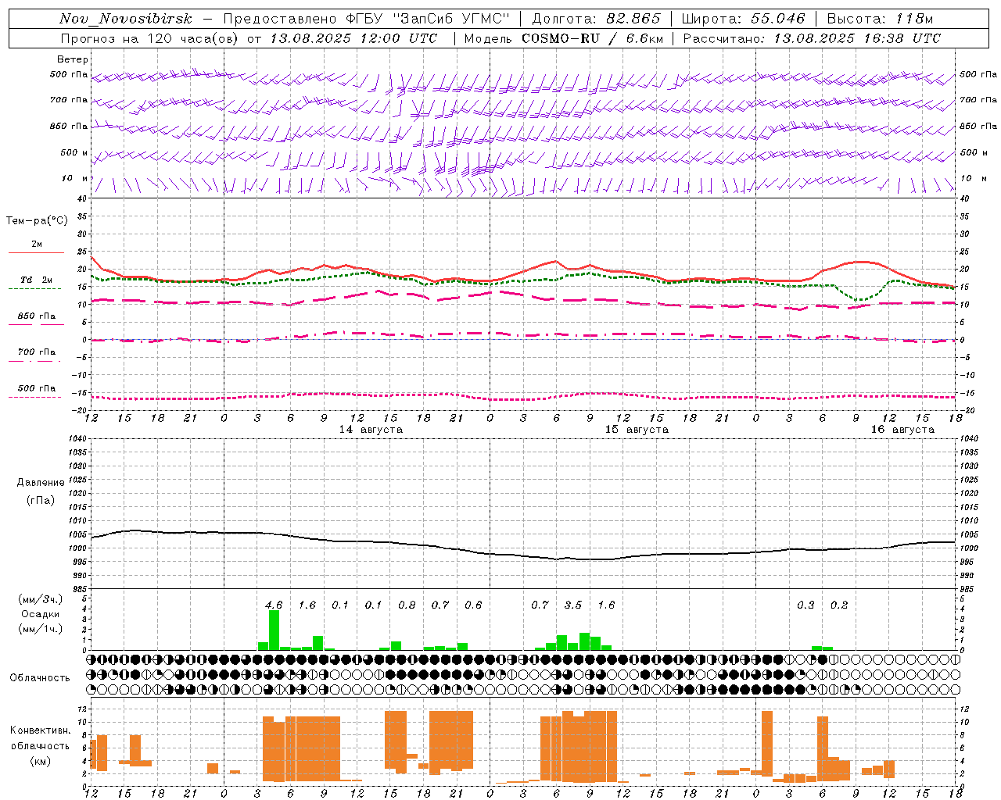This screenshot has height=800, width=1001.
Task: Select the 15 августа date label
Action: (x=637, y=430)
